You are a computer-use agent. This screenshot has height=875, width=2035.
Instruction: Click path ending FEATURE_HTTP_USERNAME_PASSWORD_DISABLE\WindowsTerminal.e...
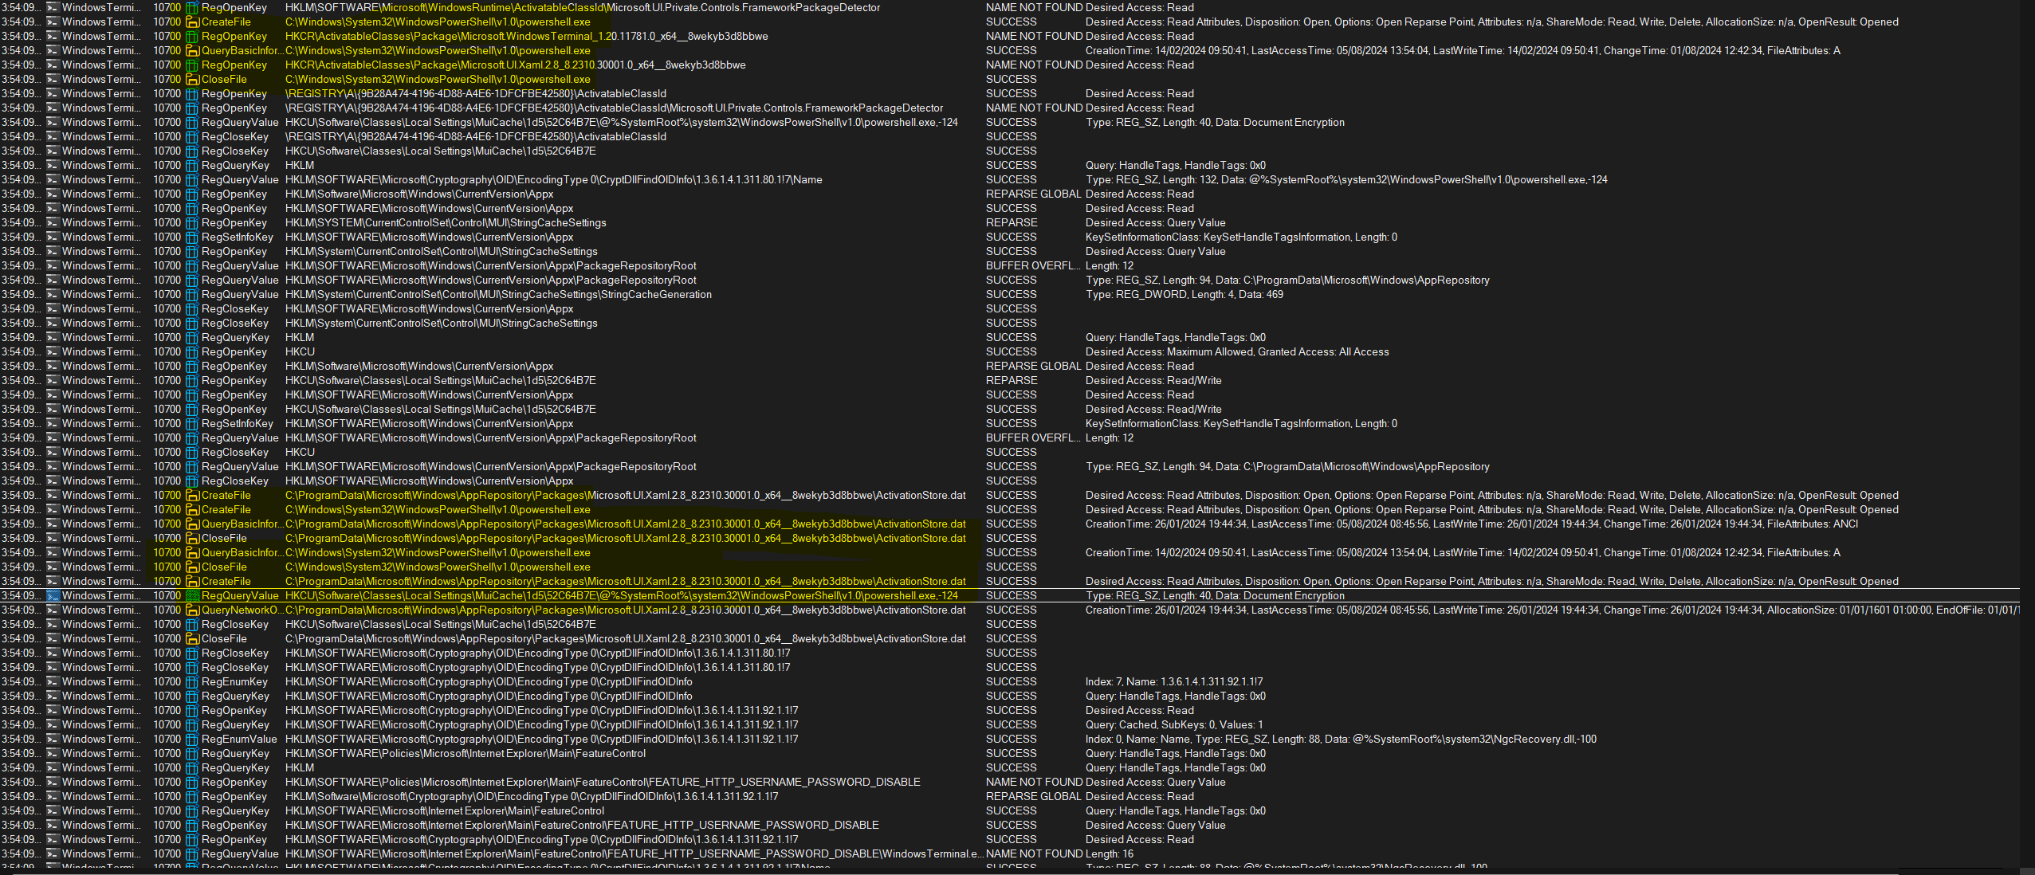point(634,853)
